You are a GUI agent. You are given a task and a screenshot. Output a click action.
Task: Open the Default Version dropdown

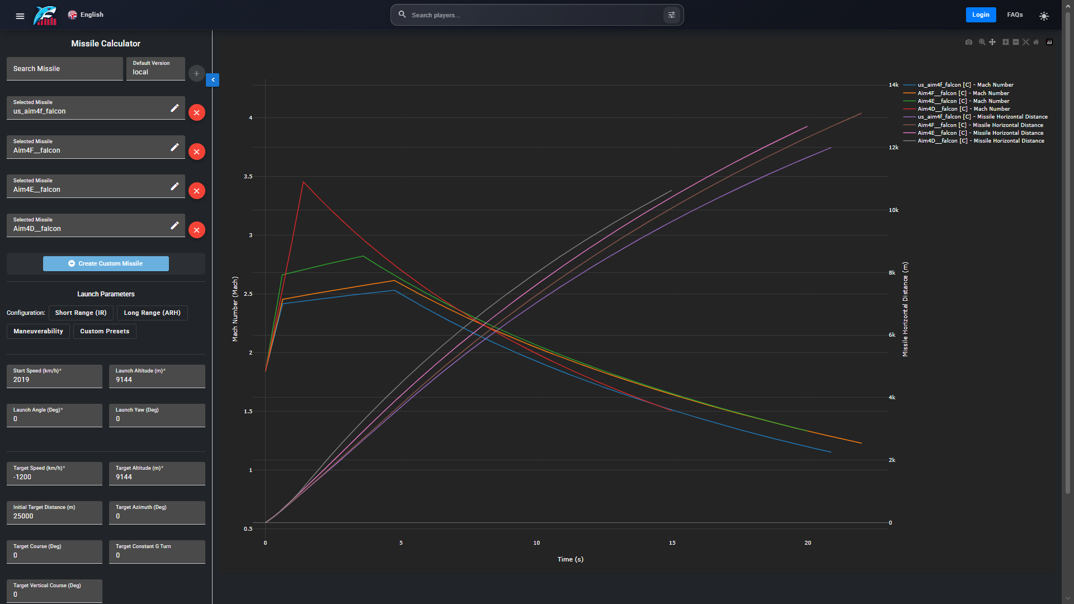156,69
